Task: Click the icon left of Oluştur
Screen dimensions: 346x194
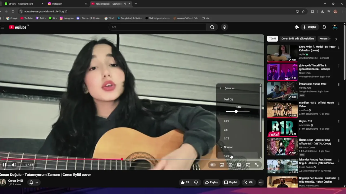Action: point(297,27)
